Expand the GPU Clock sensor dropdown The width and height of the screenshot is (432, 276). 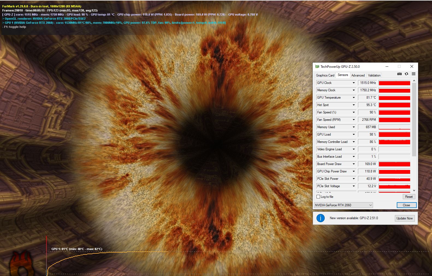tap(354, 83)
